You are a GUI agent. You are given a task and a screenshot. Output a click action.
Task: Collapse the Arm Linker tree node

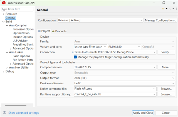point(7,52)
